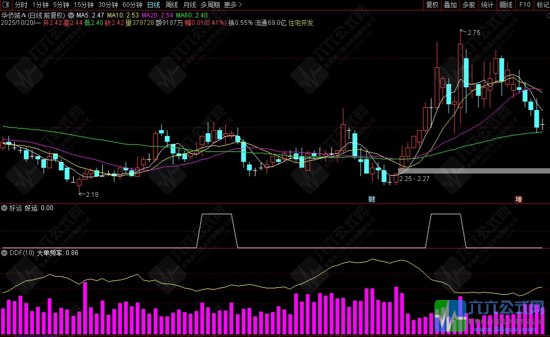Open the 多周期 multi-period view
The image size is (550, 337).
[210, 5]
